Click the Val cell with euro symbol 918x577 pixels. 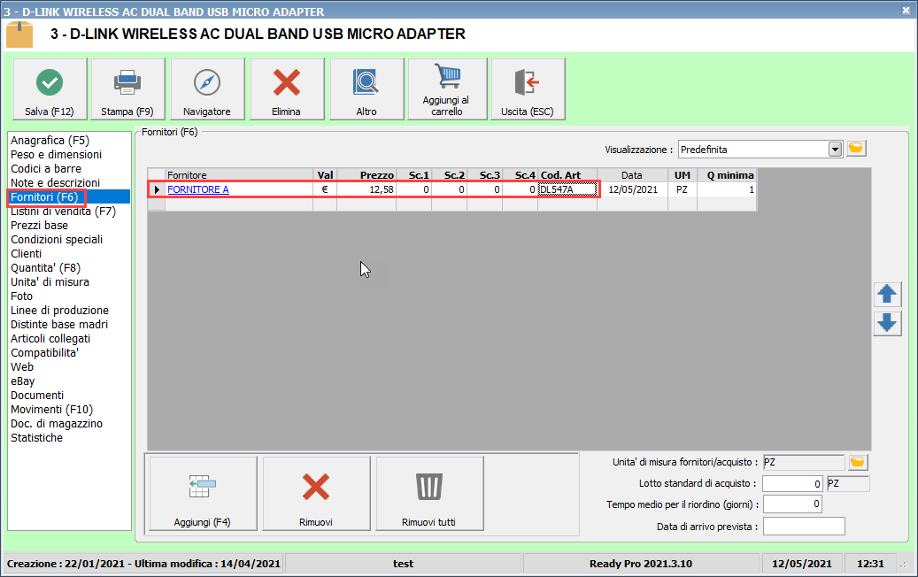point(325,189)
